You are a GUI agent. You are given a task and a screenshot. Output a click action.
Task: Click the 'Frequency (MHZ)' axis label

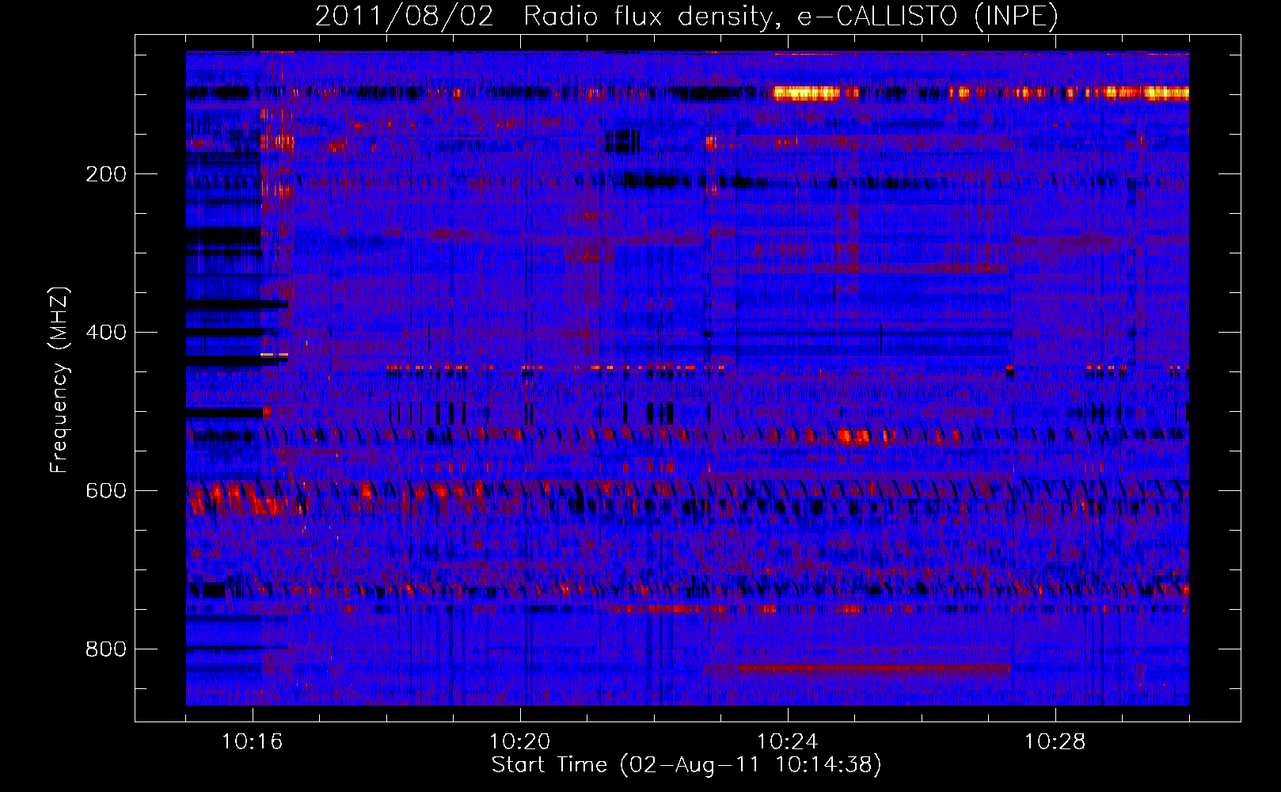click(59, 379)
